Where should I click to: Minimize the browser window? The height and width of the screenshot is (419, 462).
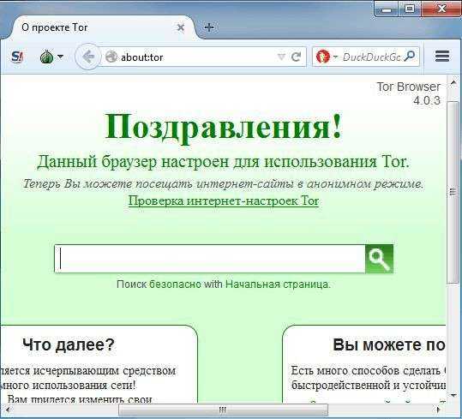tap(387, 9)
